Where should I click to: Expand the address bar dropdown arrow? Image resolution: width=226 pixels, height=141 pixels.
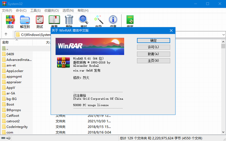(x=223, y=35)
